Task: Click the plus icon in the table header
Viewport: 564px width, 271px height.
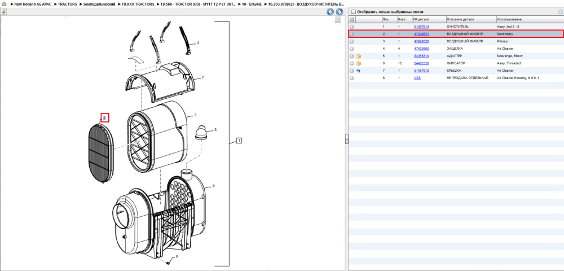Action: (352, 19)
